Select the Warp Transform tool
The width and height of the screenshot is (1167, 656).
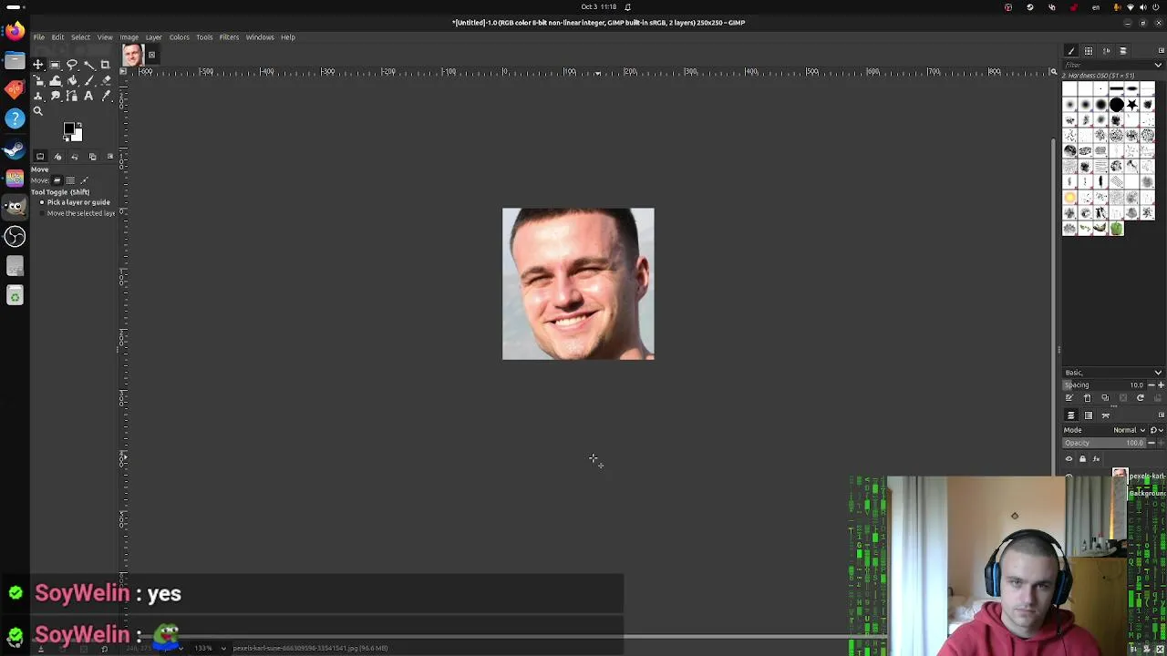click(x=55, y=80)
